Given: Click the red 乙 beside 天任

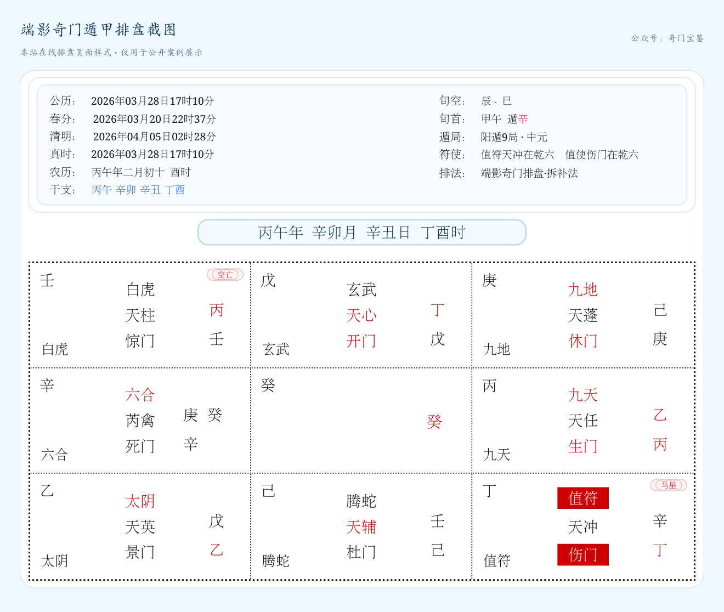Looking at the screenshot, I should tap(660, 415).
